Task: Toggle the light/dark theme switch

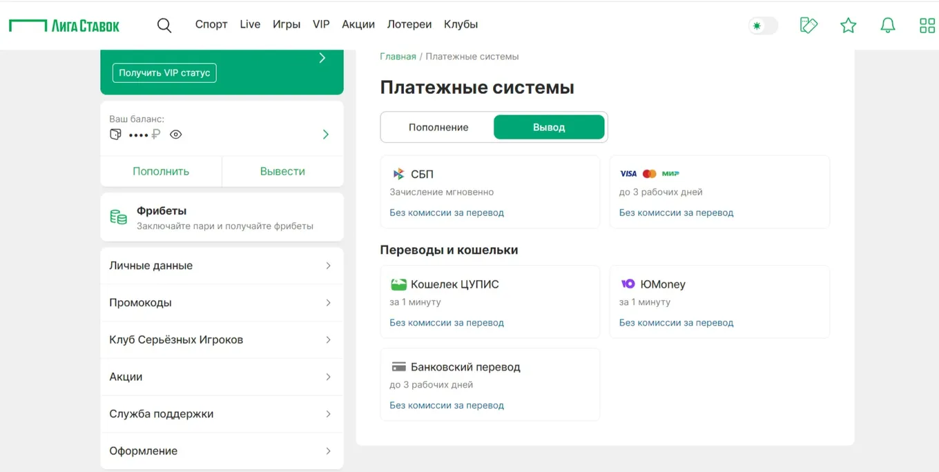Action: click(x=763, y=26)
